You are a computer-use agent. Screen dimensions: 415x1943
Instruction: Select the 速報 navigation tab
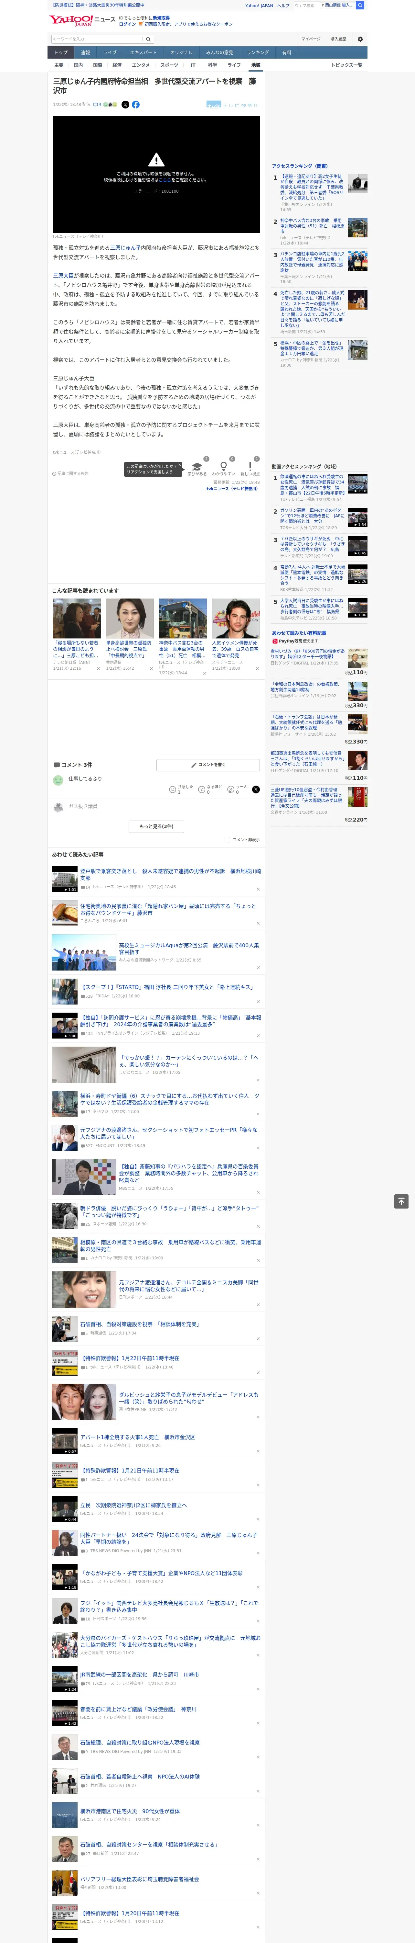pos(85,53)
